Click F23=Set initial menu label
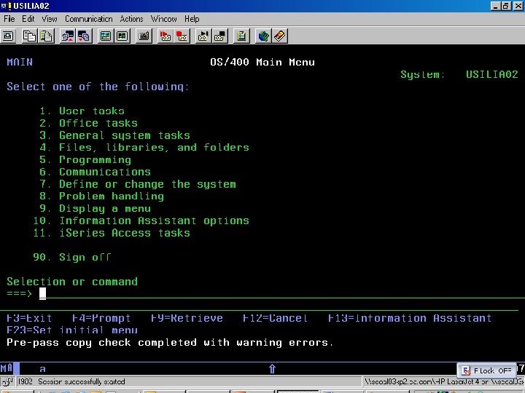Image resolution: width=525 pixels, height=393 pixels. pyautogui.click(x=72, y=330)
